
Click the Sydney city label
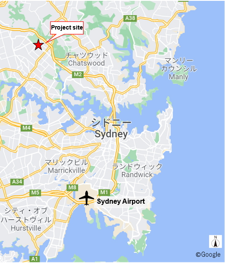[111, 134]
